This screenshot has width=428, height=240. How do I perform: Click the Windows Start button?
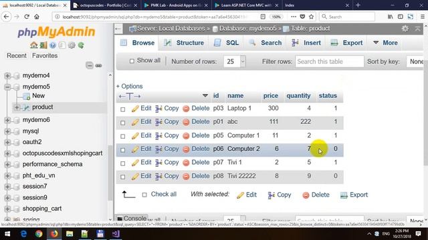(7, 234)
